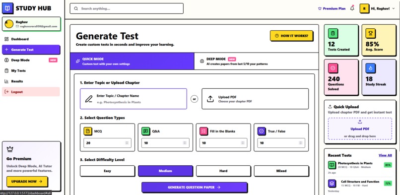Click Logout in the sidebar
The image size is (400, 195).
click(31, 92)
